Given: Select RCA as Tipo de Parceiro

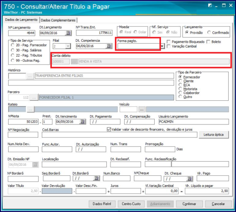Looking at the screenshot, I should coord(180,85).
